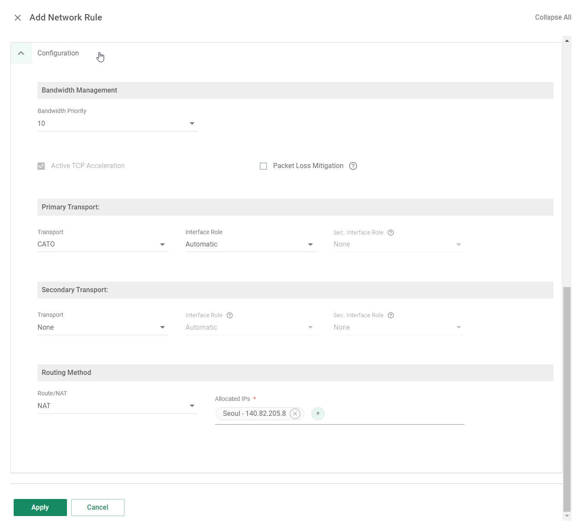The width and height of the screenshot is (580, 525).
Task: Click the Bandwidth Management header
Action: (x=296, y=90)
